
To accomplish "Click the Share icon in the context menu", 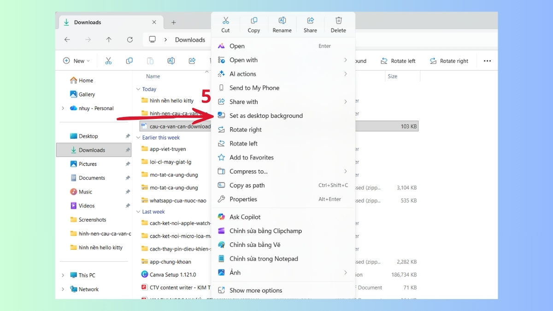I will pyautogui.click(x=310, y=20).
